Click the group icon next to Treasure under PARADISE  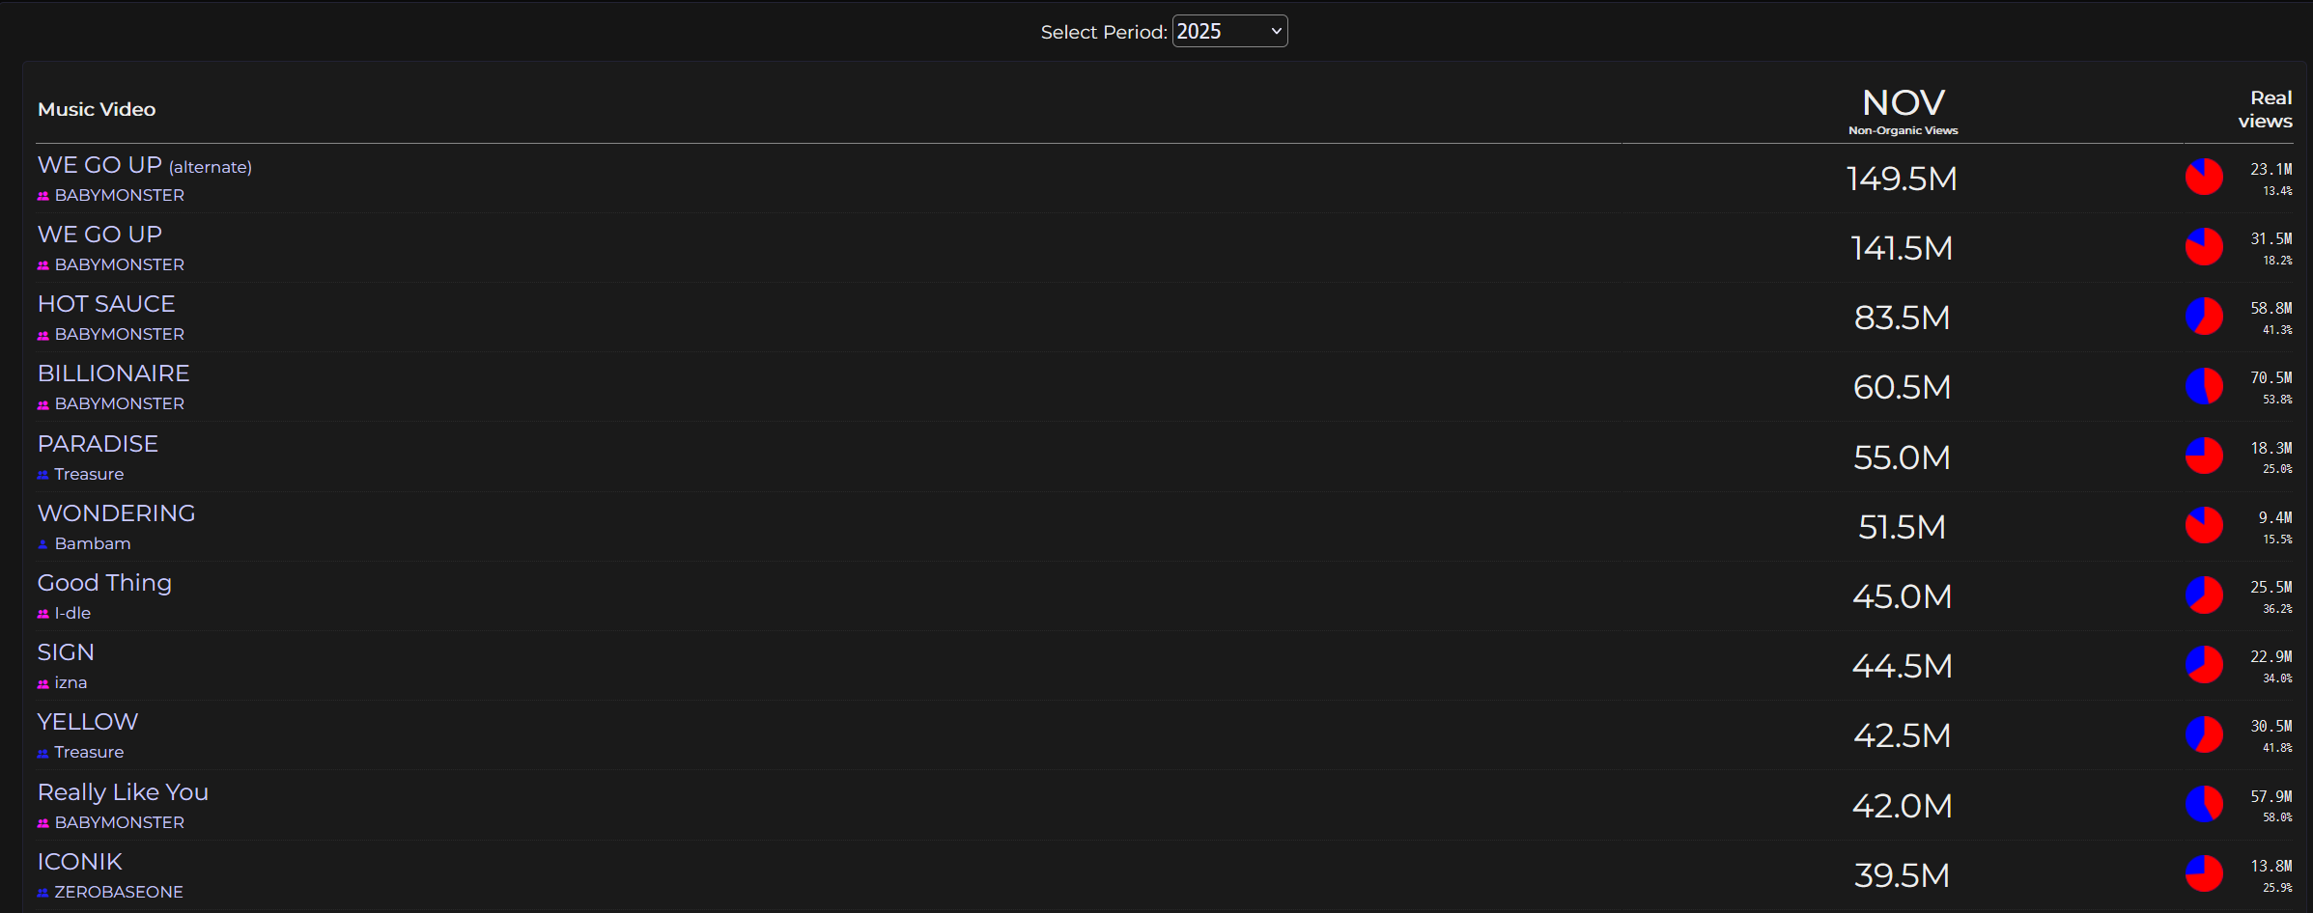[x=43, y=475]
